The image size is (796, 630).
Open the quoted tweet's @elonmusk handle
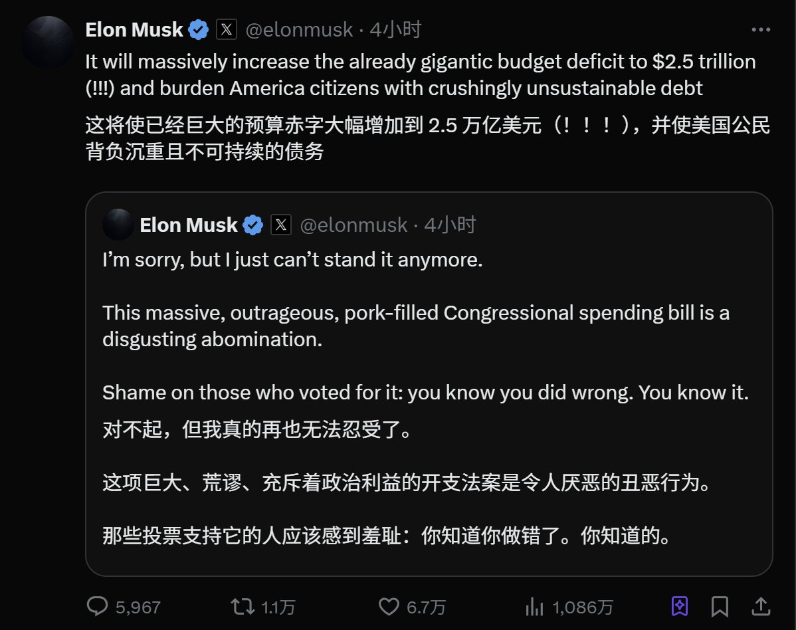tap(353, 225)
